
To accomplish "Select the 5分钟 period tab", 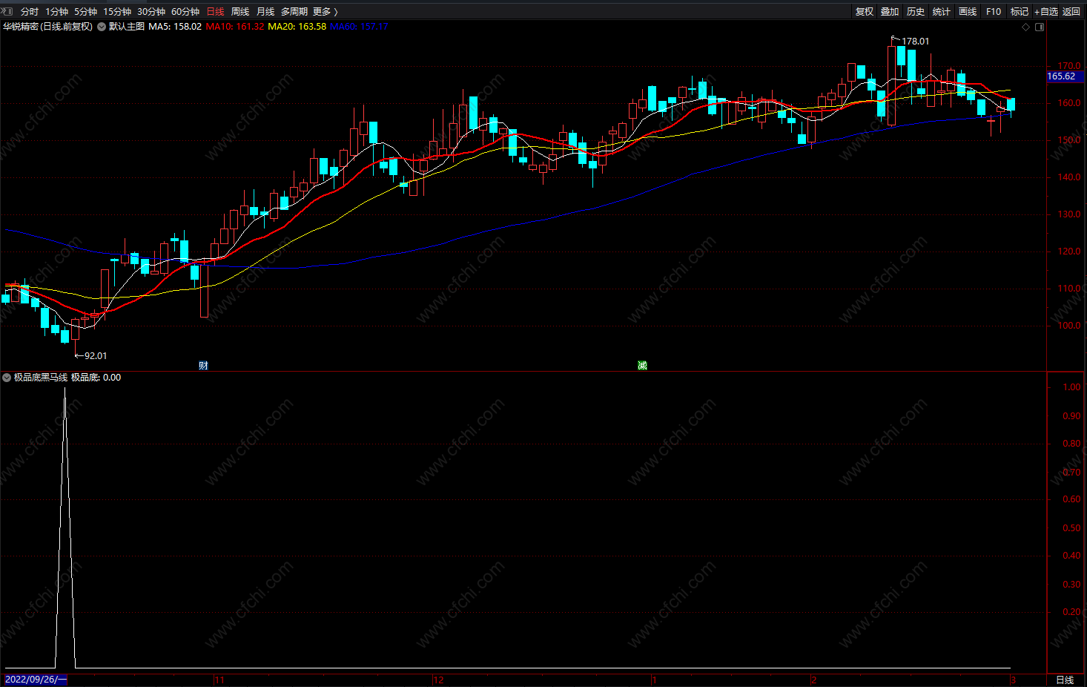I will click(85, 11).
